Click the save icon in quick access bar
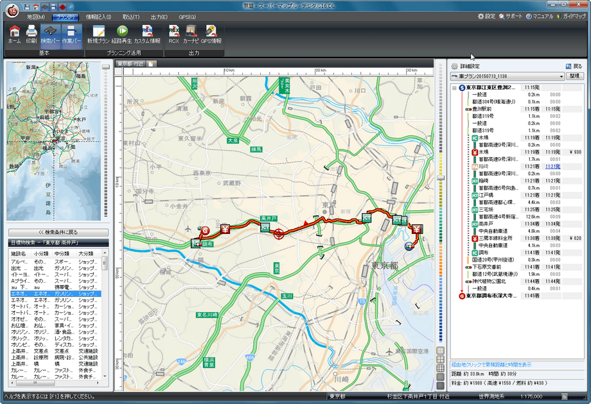This screenshot has height=404, width=591. click(x=27, y=7)
